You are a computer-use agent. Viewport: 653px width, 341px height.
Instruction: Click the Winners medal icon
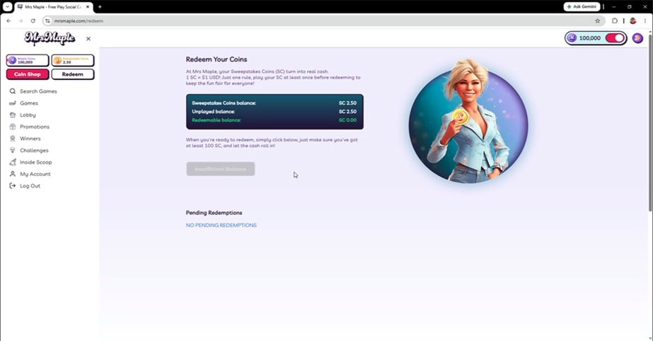coord(13,138)
